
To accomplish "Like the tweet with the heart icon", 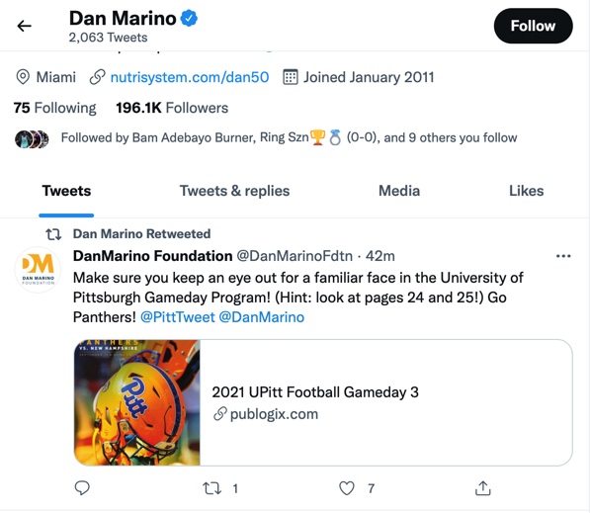I will coord(346,488).
